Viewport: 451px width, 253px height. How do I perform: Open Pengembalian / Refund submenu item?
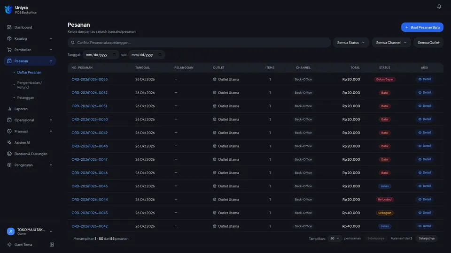click(x=29, y=85)
